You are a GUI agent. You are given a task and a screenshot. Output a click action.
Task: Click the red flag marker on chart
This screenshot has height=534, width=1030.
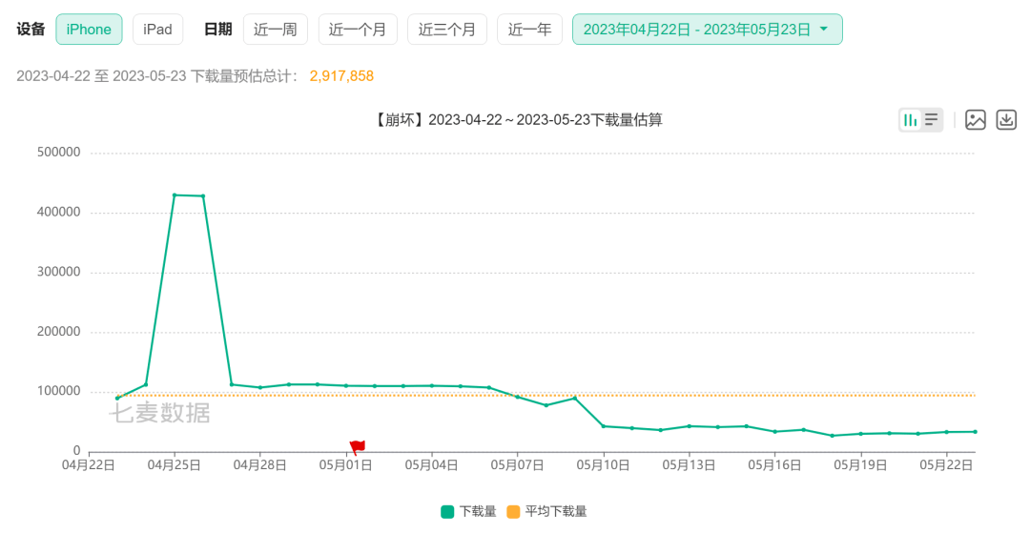tap(357, 446)
